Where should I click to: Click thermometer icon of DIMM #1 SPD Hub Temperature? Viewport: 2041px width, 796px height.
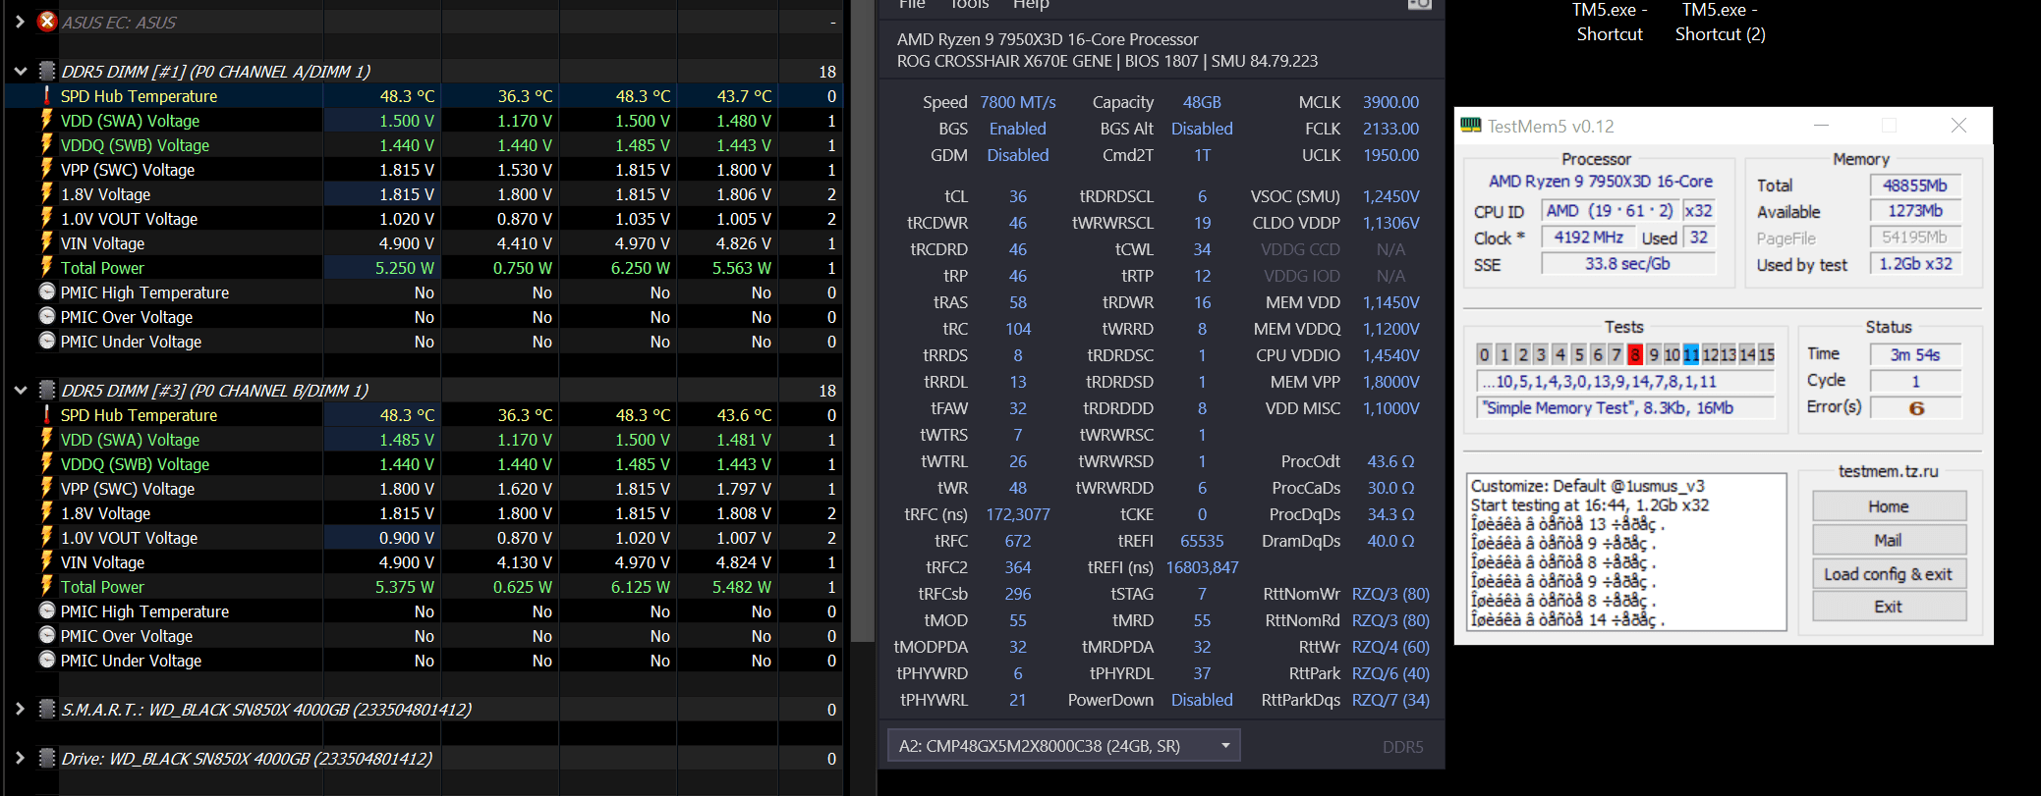point(46,95)
